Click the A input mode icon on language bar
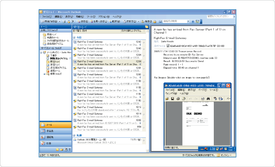275x167 pixels. pos(211,149)
